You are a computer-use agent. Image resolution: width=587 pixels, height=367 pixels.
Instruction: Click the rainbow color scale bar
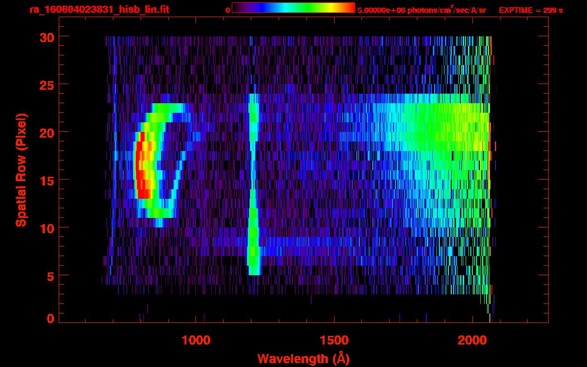pyautogui.click(x=293, y=8)
